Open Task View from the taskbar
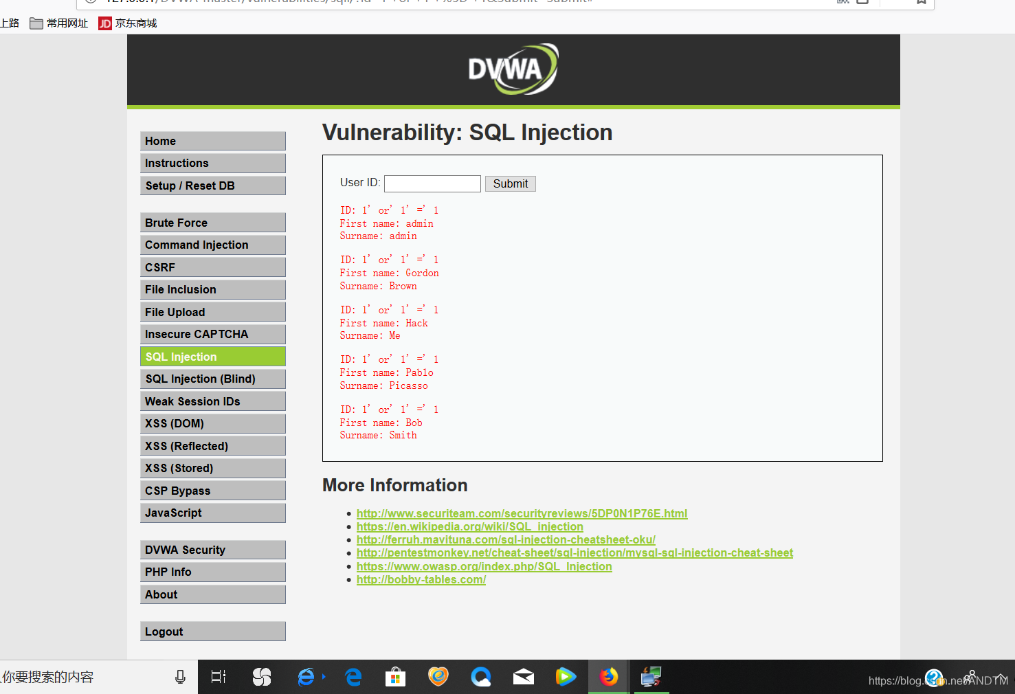The width and height of the screenshot is (1015, 694). pos(219,677)
